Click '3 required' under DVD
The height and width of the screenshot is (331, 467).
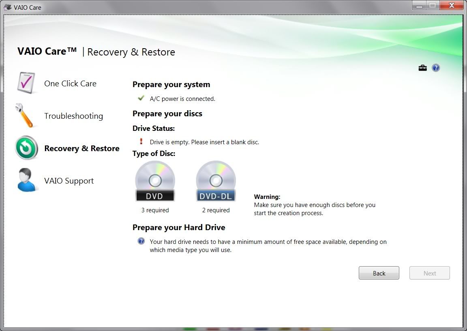pos(155,210)
